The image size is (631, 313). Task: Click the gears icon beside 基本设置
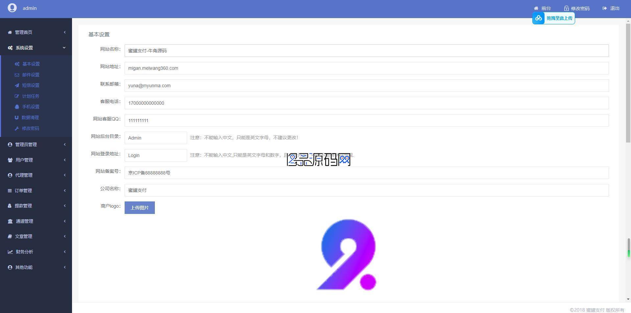[x=17, y=64]
